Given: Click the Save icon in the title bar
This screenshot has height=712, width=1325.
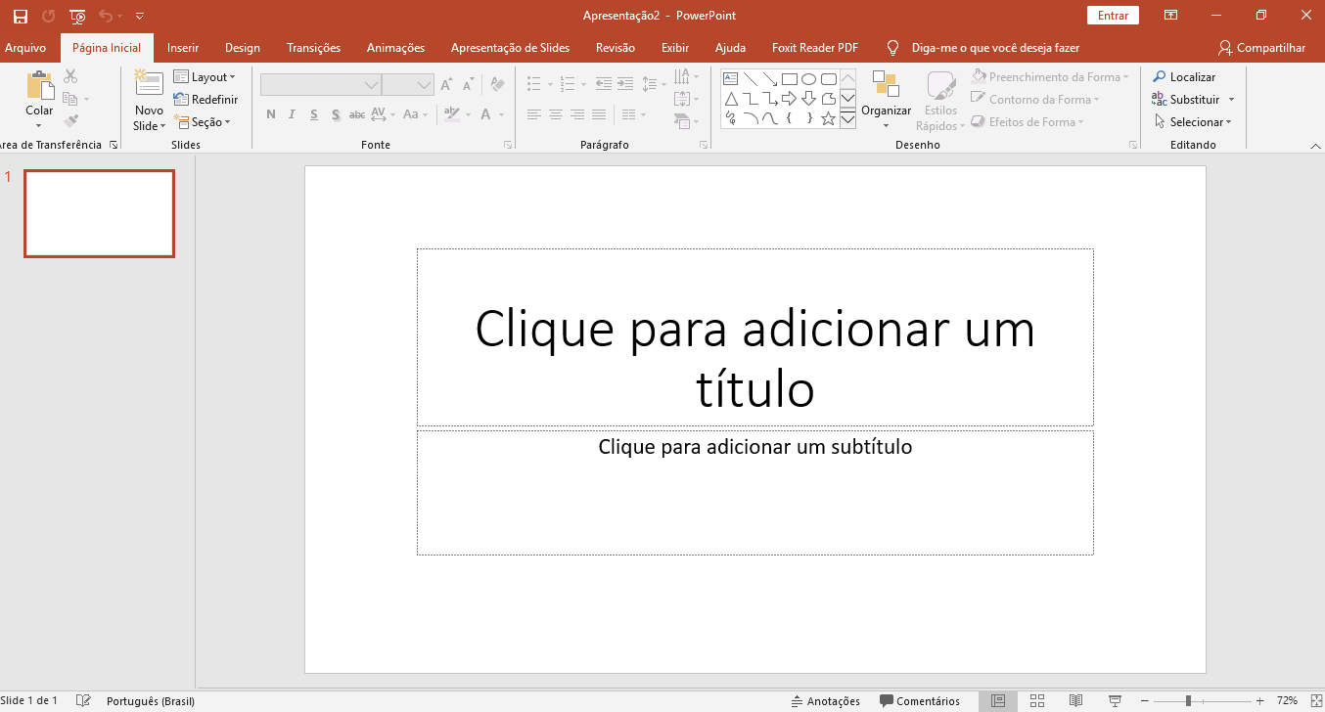Looking at the screenshot, I should (20, 16).
